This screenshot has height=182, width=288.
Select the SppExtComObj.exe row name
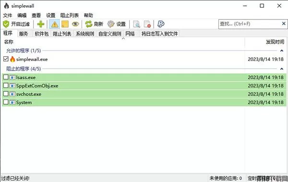[37, 86]
